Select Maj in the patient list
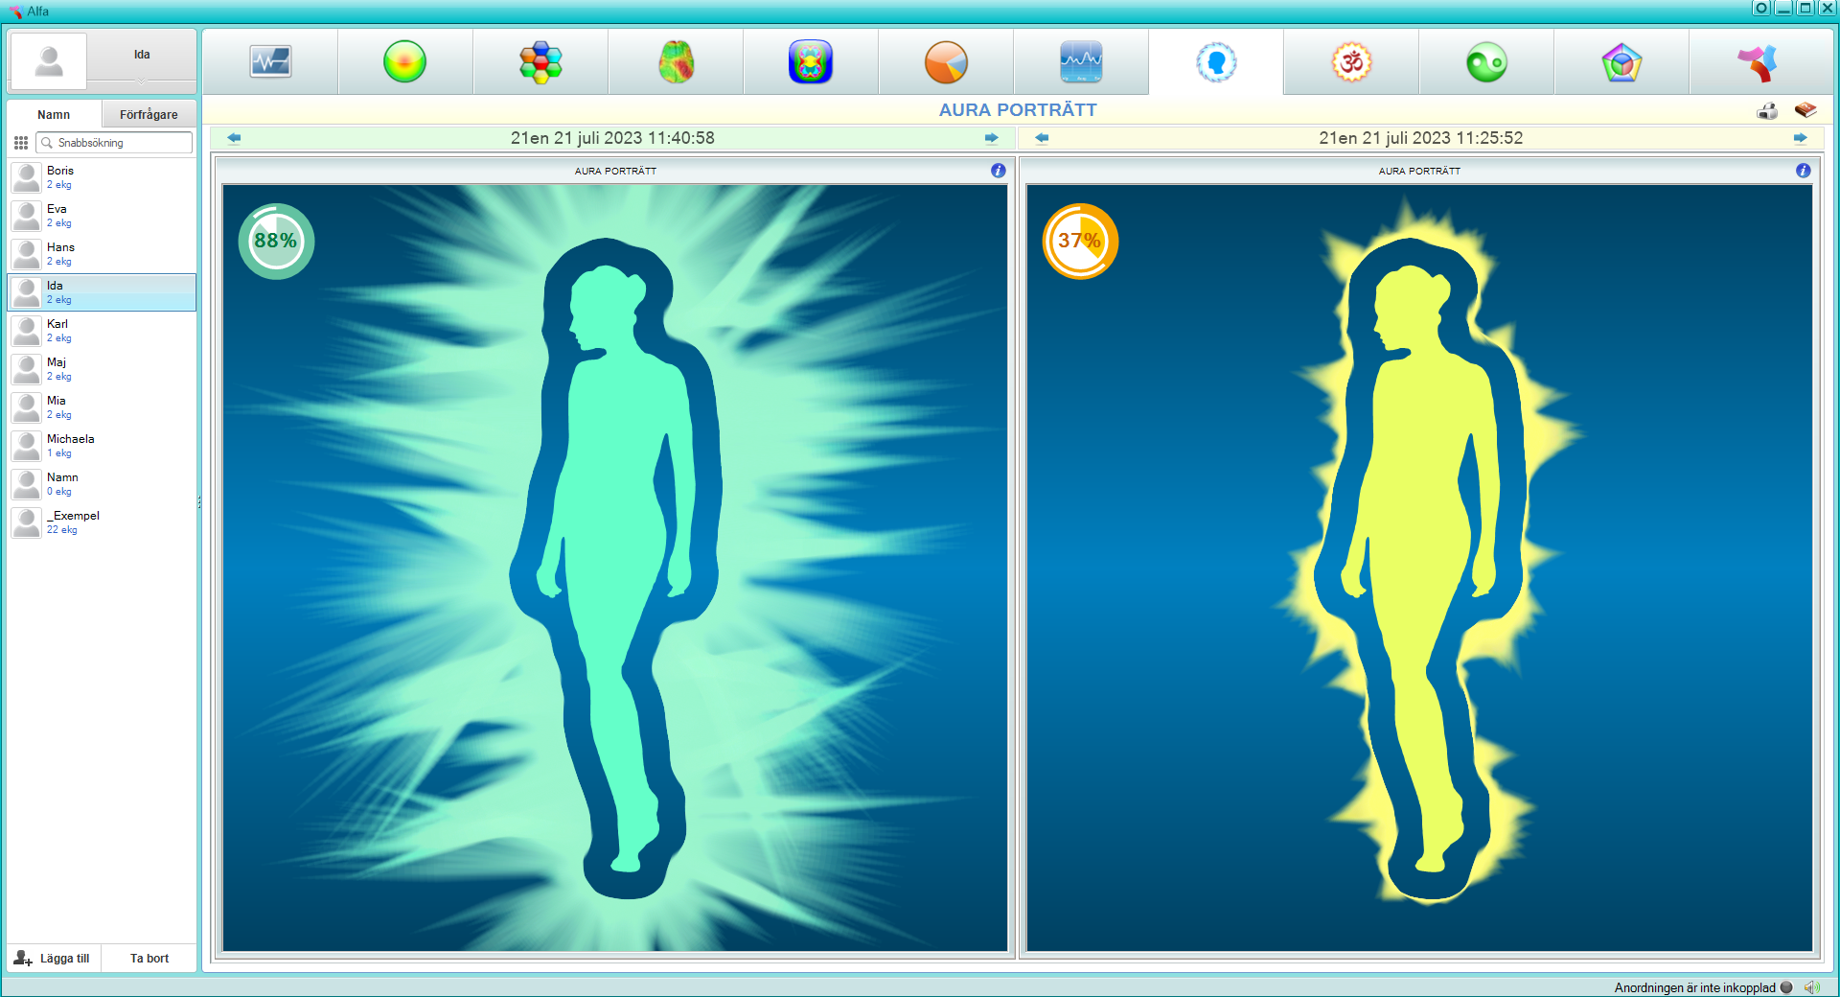 102,369
